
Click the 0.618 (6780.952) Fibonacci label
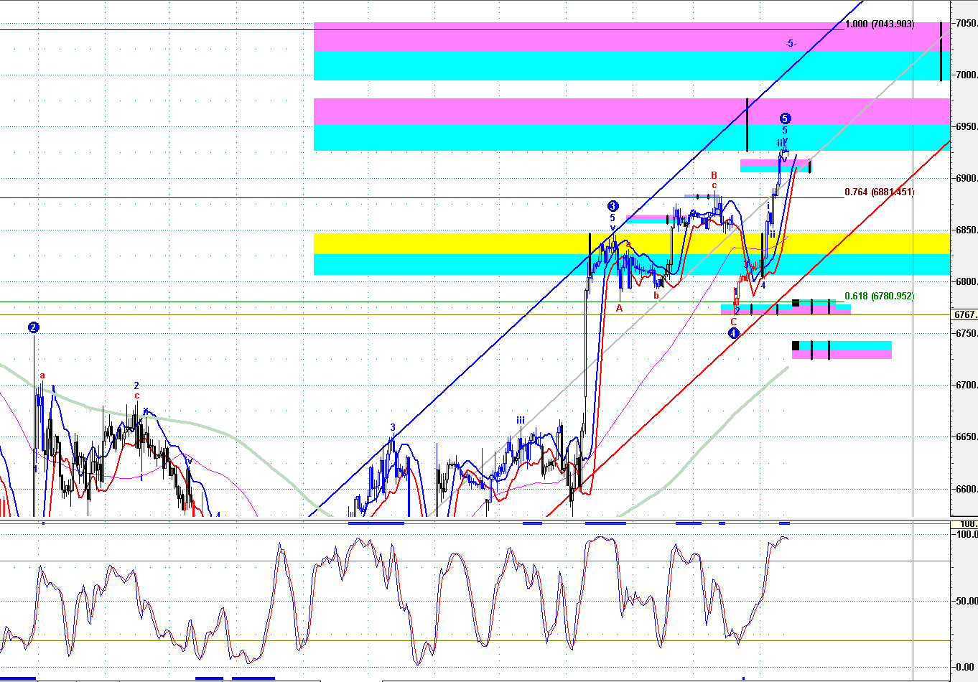pos(880,296)
